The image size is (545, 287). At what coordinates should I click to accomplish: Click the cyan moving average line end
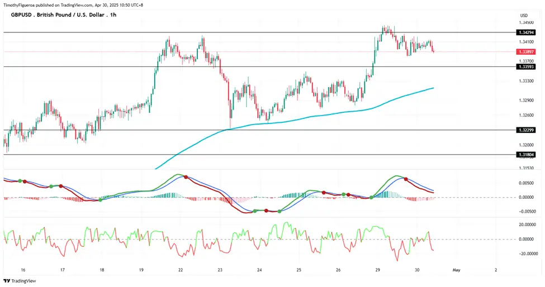(x=433, y=88)
